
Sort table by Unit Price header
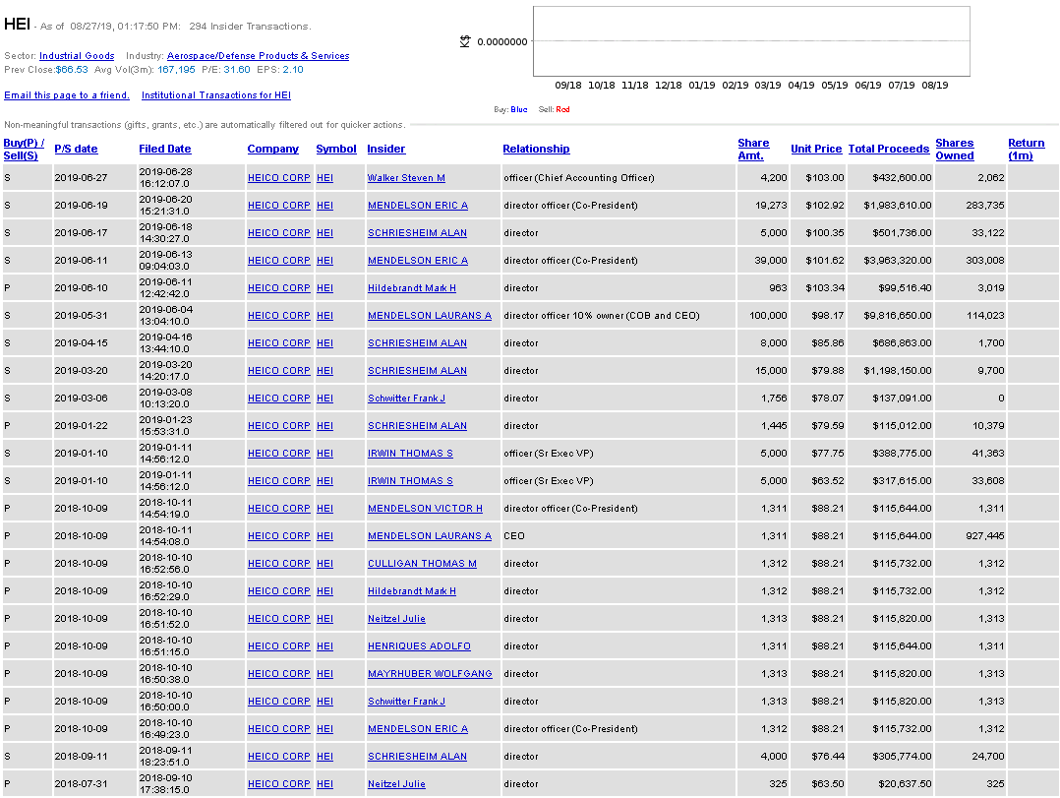tap(816, 149)
